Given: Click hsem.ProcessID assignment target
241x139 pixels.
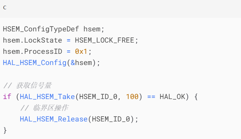Looking at the screenshot, I should [33, 51].
